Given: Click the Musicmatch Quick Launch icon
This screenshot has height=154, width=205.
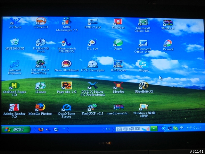Looking at the screenshot, I should click(x=48, y=130).
